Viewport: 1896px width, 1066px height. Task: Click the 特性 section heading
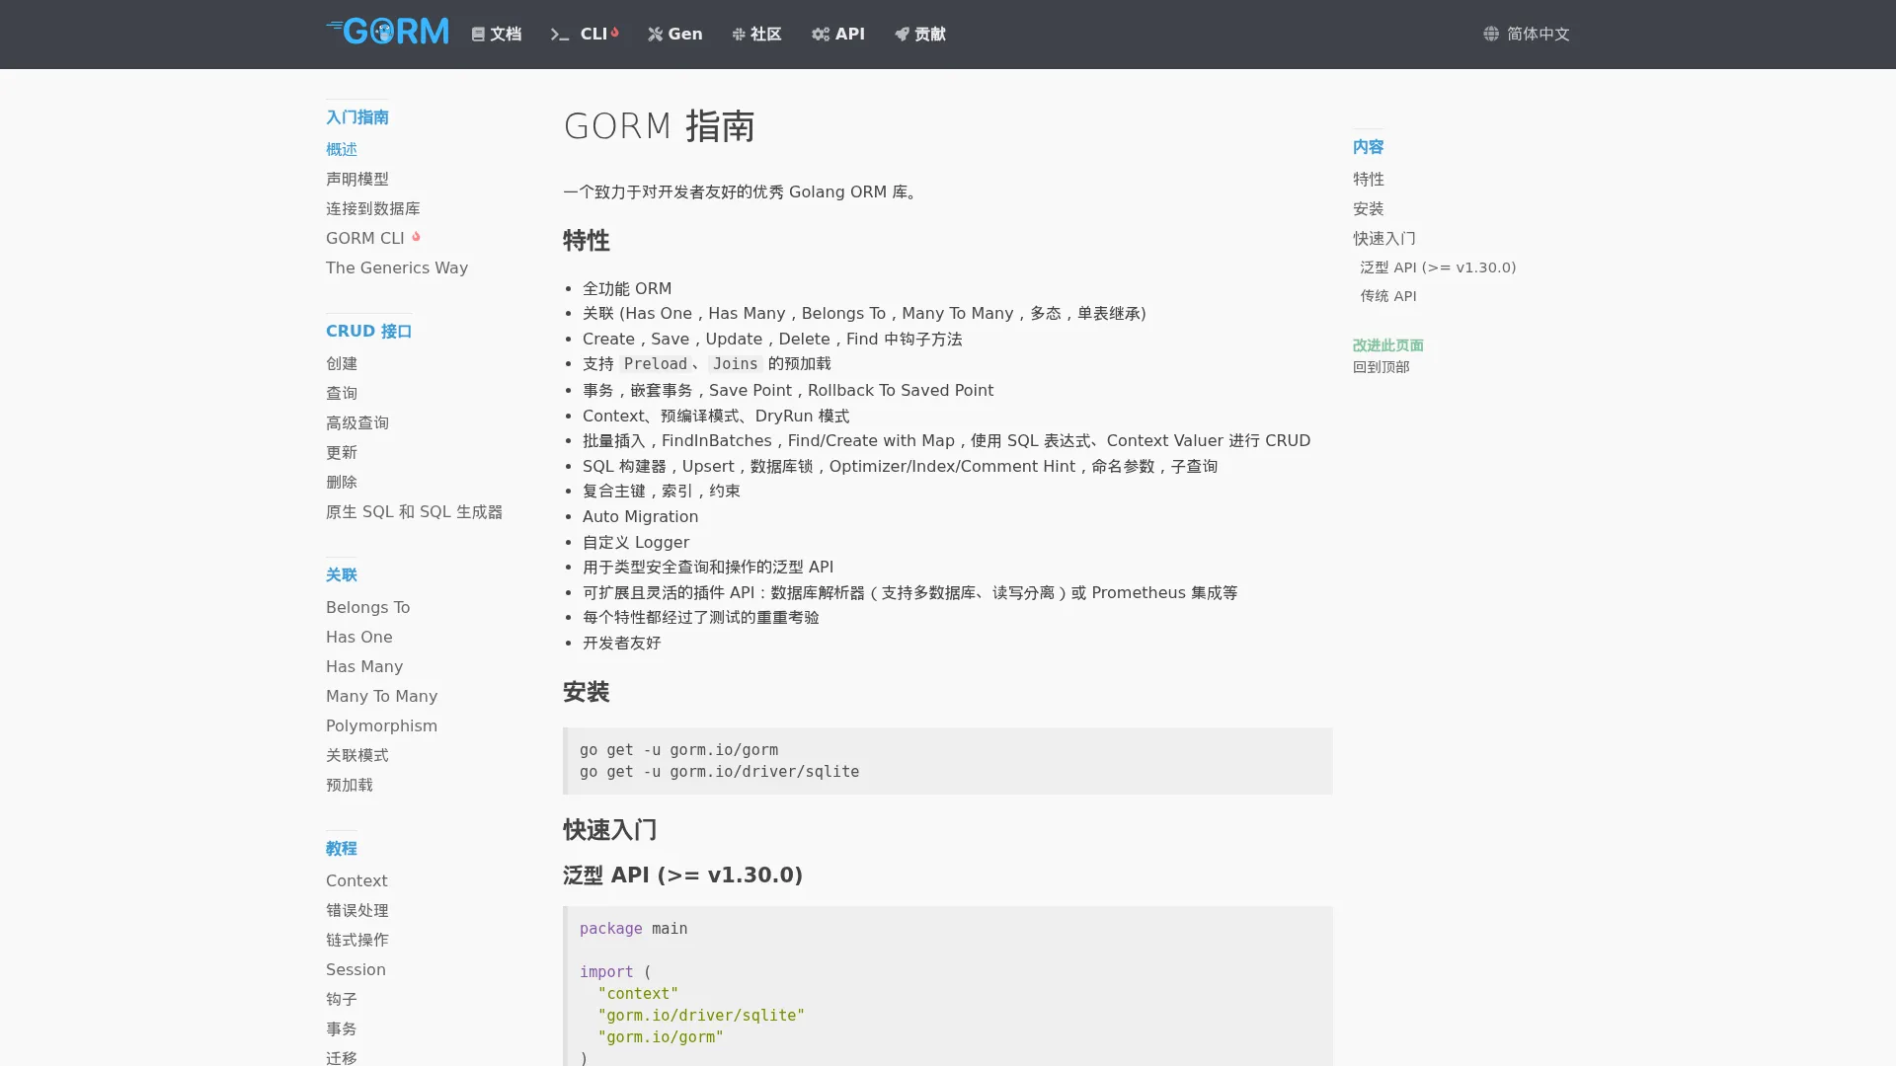click(x=587, y=241)
